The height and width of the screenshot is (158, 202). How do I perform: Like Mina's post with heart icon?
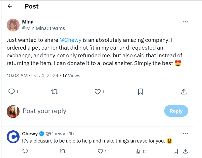coord(97,91)
